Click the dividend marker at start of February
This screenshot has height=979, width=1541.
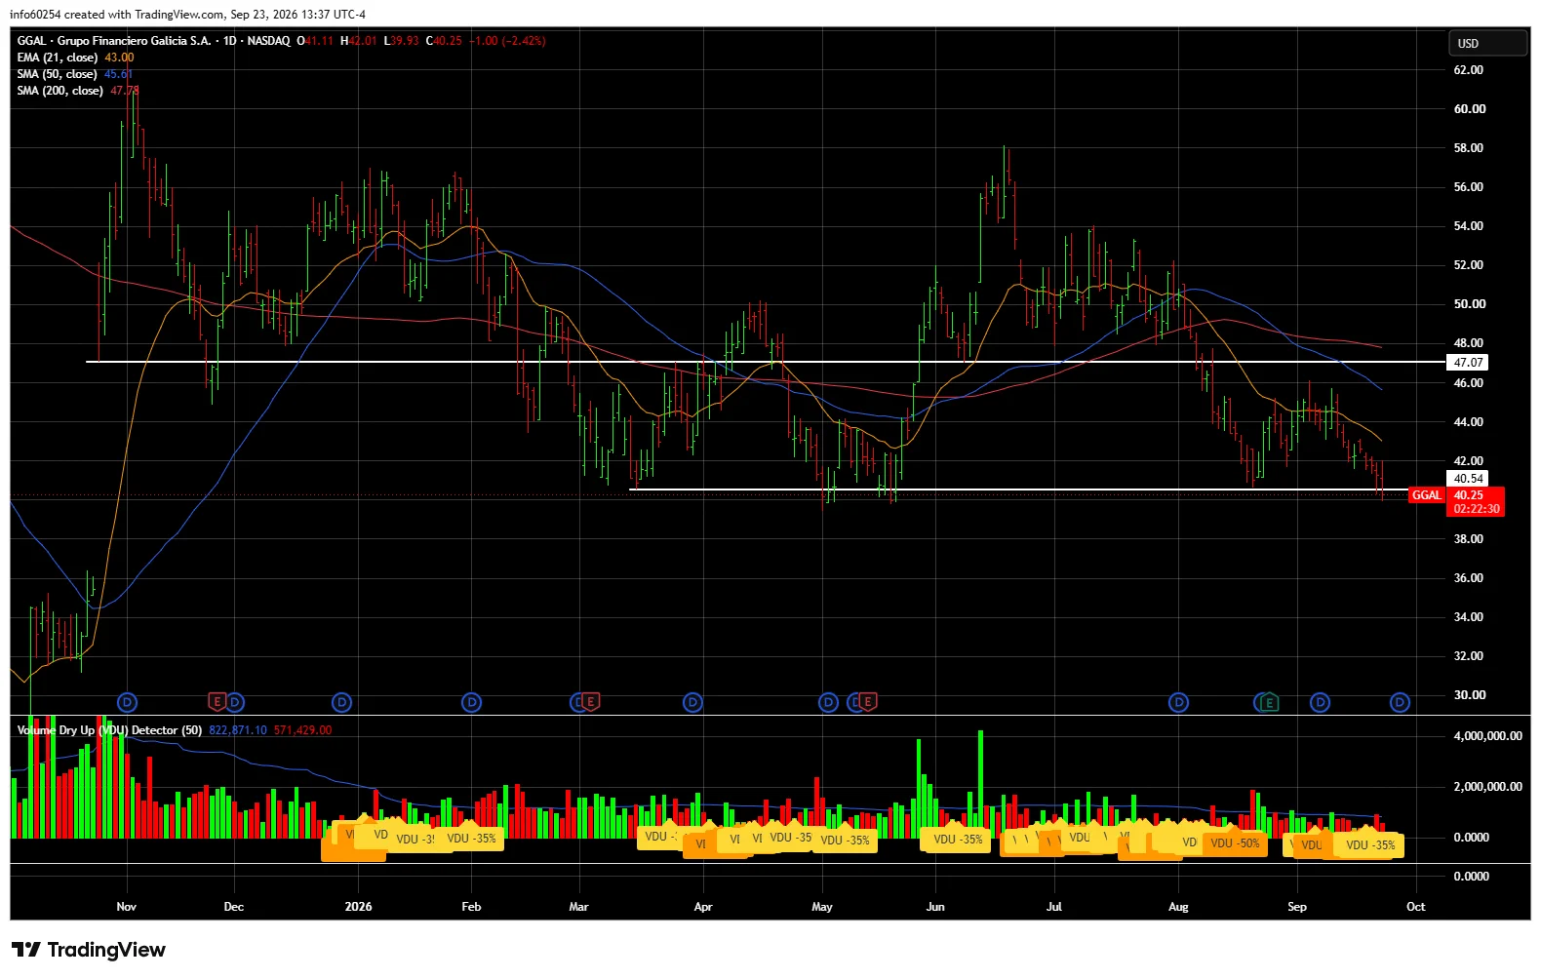pos(472,702)
